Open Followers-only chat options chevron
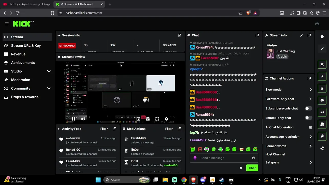Viewport: 329px width, 185px height. click(x=310, y=99)
